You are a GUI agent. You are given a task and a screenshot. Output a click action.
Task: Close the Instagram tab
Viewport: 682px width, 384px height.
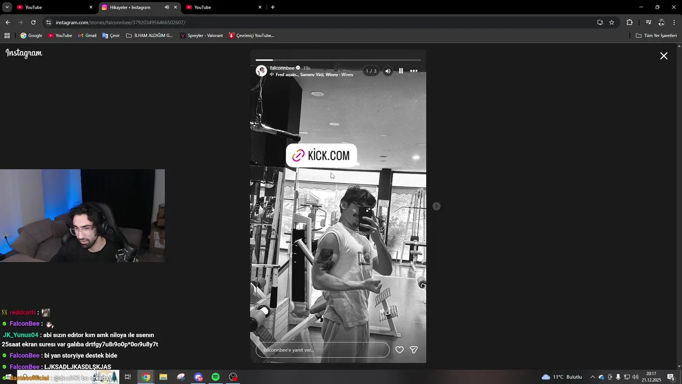[175, 7]
